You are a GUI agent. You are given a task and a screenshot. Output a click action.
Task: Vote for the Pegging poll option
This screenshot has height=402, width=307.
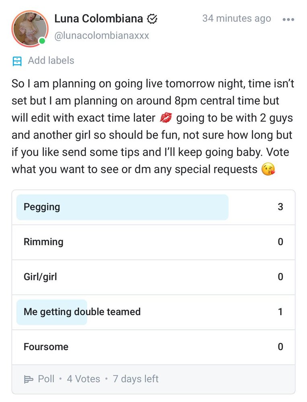coord(153,207)
